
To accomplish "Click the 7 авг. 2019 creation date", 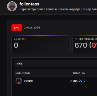I will (x=78, y=81).
